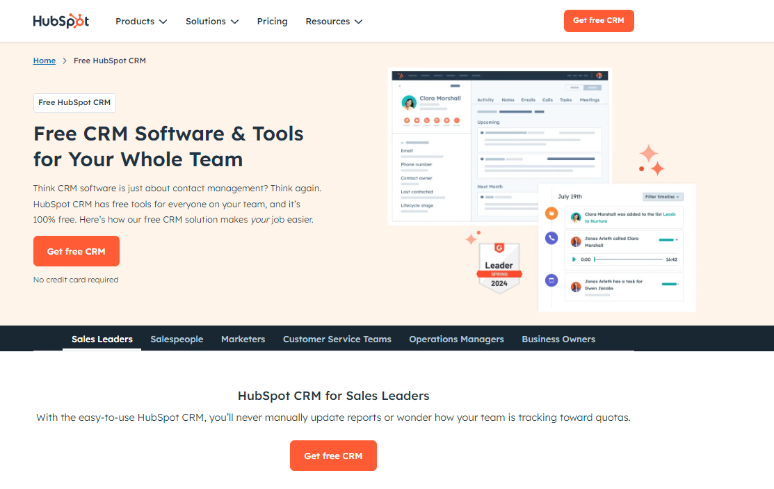Viewport: 774px width, 489px height.
Task: Click the Free CRM Software & Tools headline
Action: click(168, 146)
